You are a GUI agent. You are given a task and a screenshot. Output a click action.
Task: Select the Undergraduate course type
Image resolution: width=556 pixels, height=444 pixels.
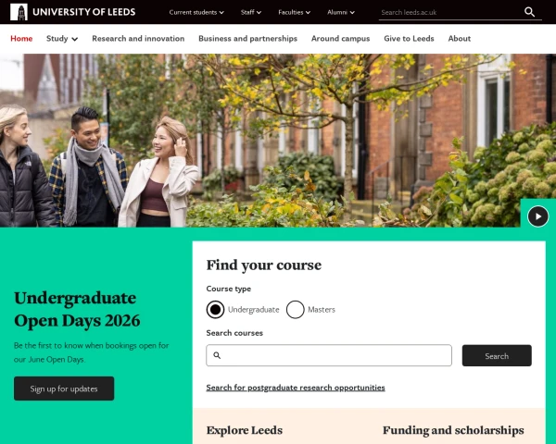point(215,310)
